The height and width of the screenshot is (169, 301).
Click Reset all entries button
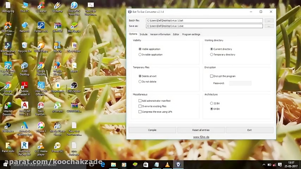pos(201,130)
